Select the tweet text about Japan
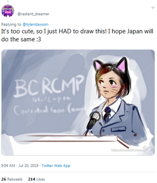Viewport: 157px width, 183px height. (x=77, y=35)
